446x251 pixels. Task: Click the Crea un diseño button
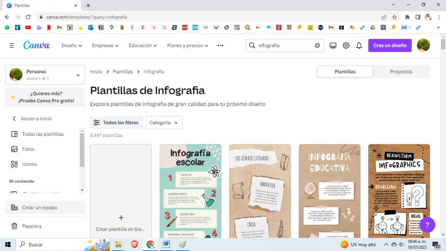coord(390,45)
